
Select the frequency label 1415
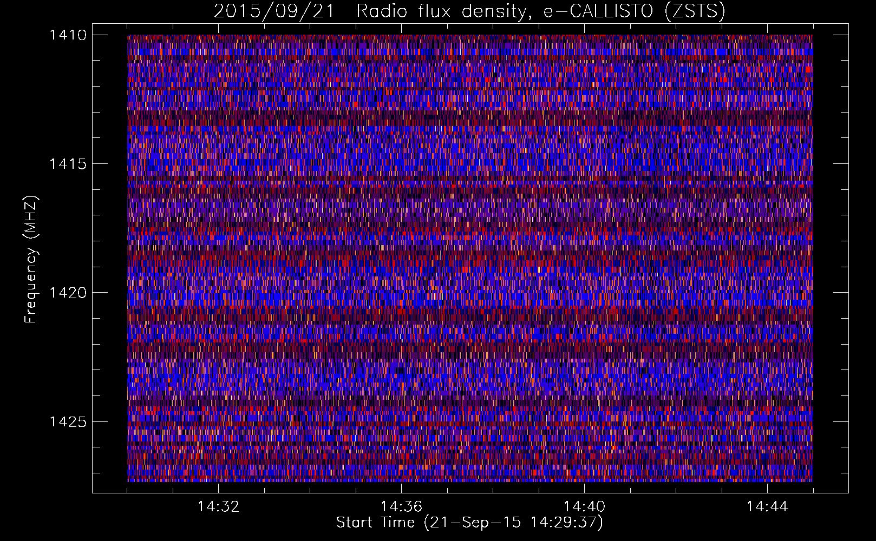click(68, 164)
